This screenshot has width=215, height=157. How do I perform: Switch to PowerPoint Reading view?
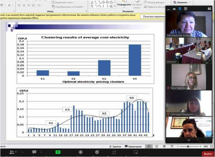tap(164, 147)
